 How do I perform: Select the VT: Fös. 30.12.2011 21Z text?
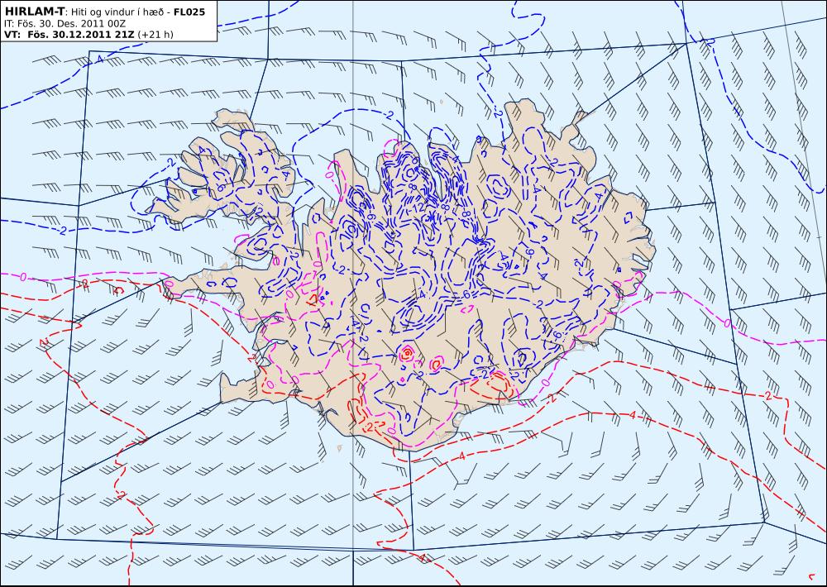(x=69, y=35)
